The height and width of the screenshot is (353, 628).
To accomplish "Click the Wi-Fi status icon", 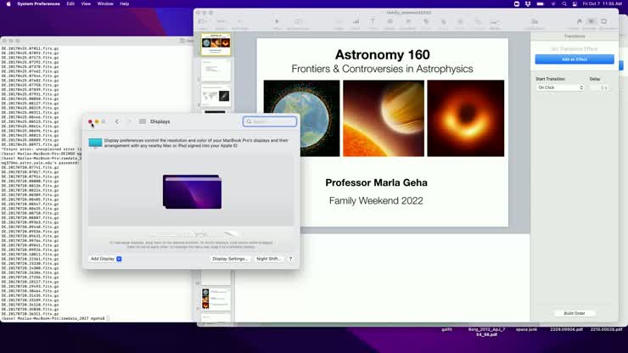I will click(x=552, y=3).
